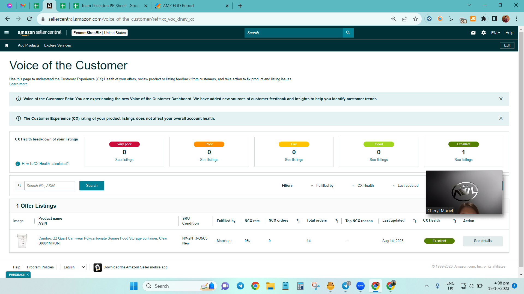Sort the table by CX Health
Viewport: 524px width, 294px height.
[455, 221]
